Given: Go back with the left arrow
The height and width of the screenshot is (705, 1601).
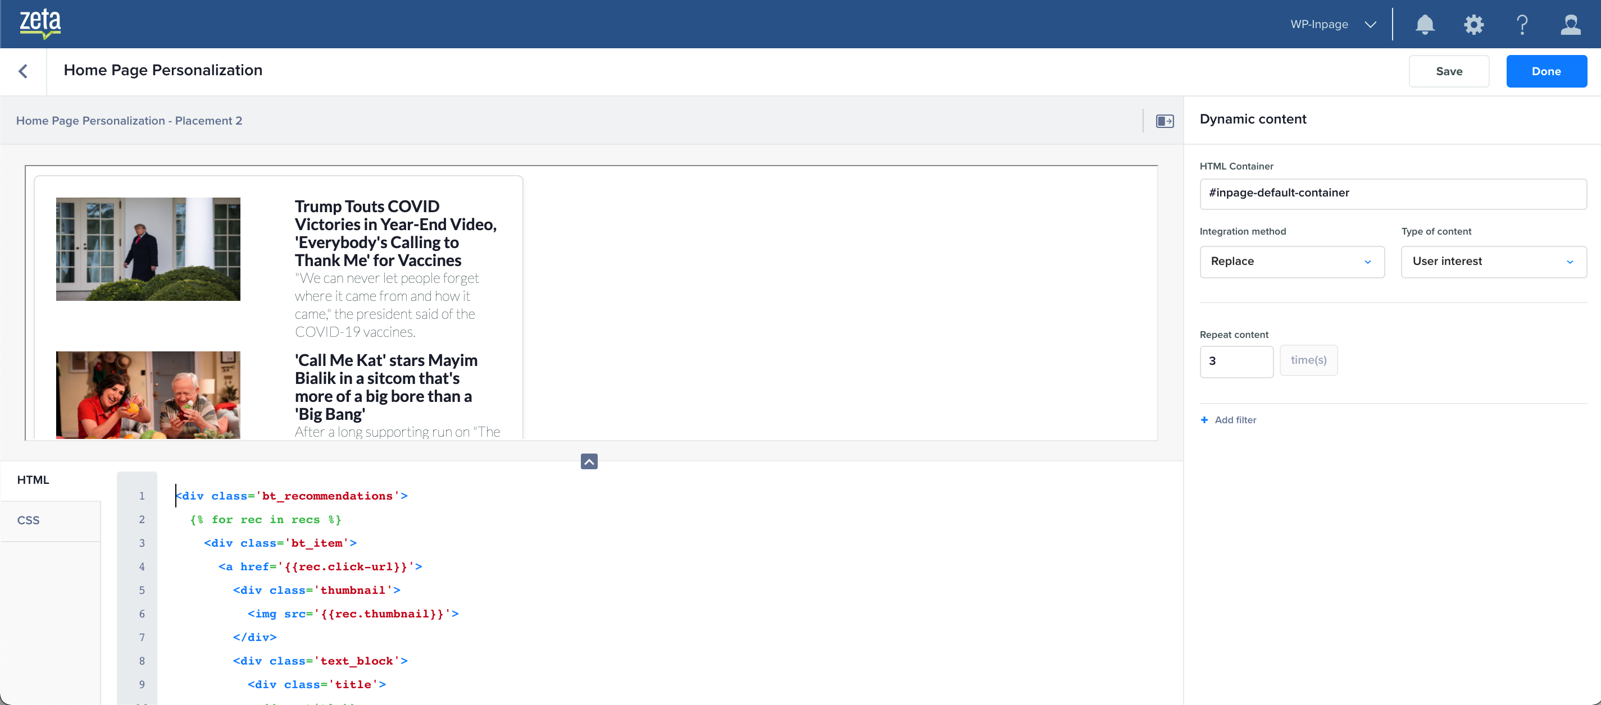Looking at the screenshot, I should click(x=24, y=71).
